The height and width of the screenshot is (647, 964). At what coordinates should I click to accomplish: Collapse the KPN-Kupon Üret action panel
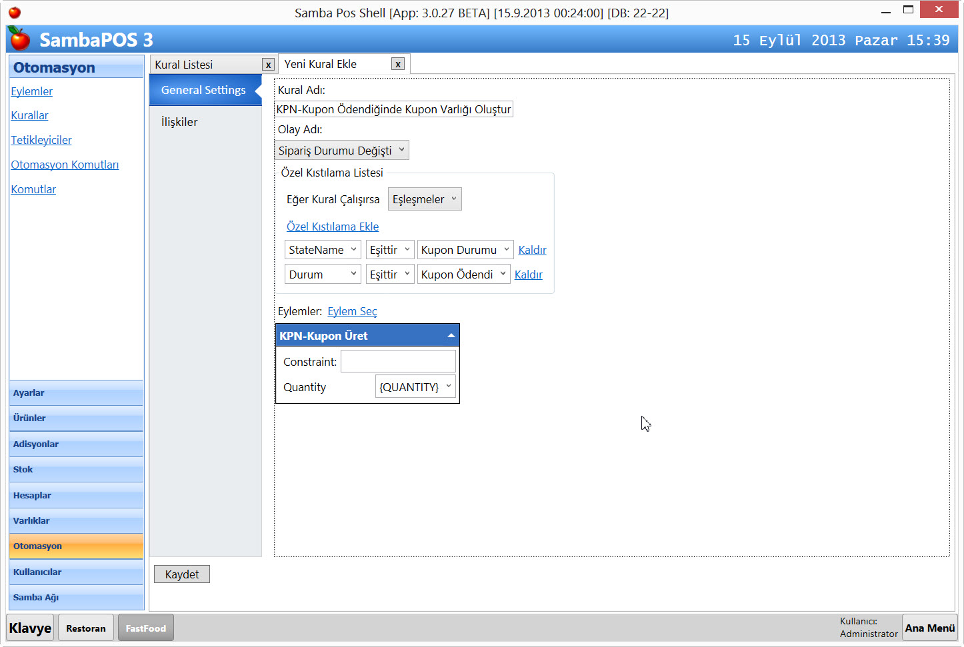(x=451, y=336)
